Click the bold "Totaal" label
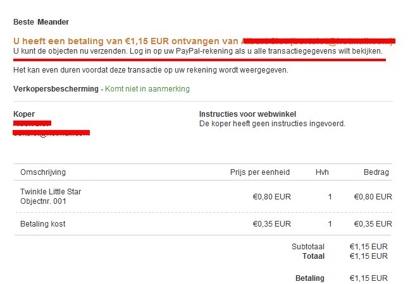Screen dimensions: 415x284 pos(313,256)
